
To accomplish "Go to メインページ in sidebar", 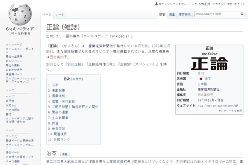I will pyautogui.click(x=14, y=45).
